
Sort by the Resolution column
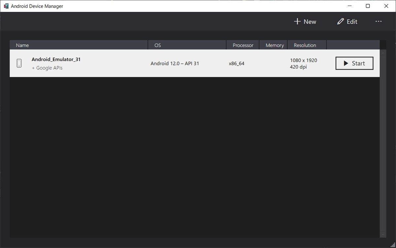[305, 45]
